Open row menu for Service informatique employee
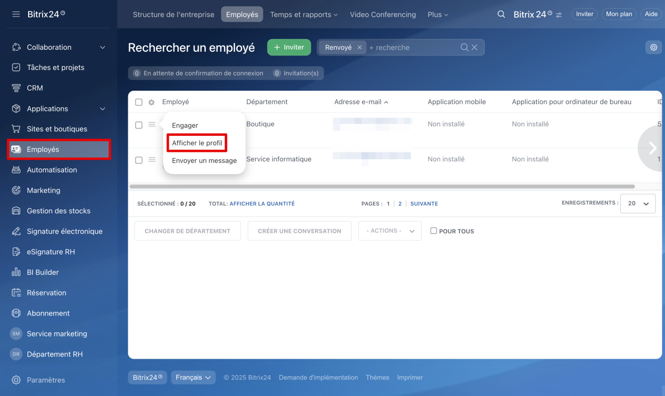 (x=152, y=160)
